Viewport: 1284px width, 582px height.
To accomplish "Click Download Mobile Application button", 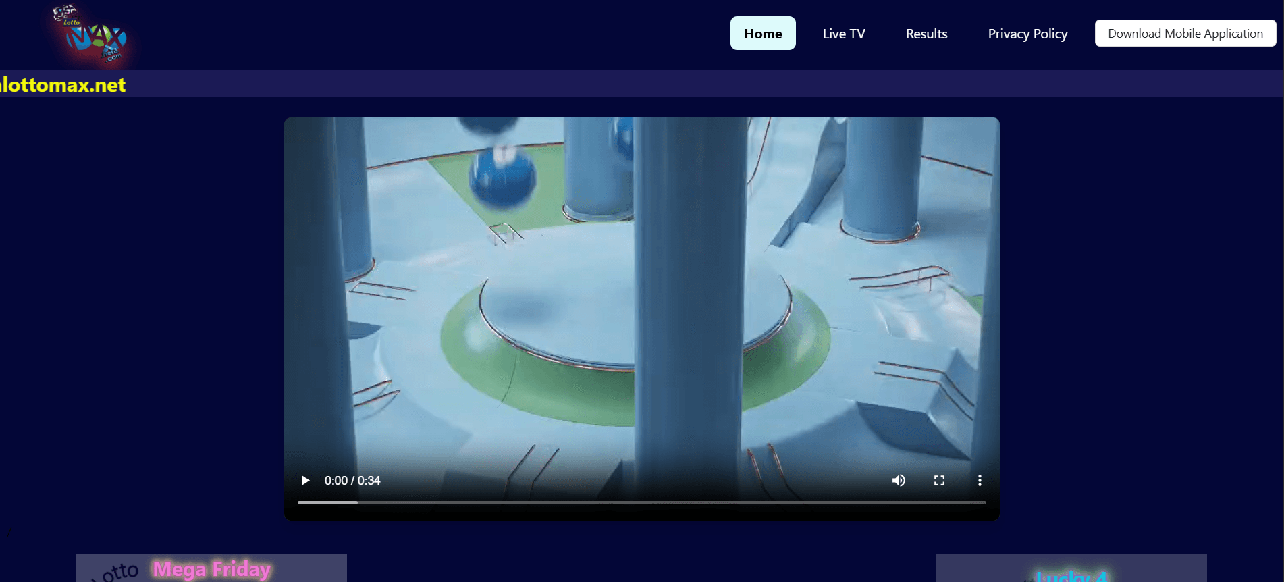I will coord(1185,33).
